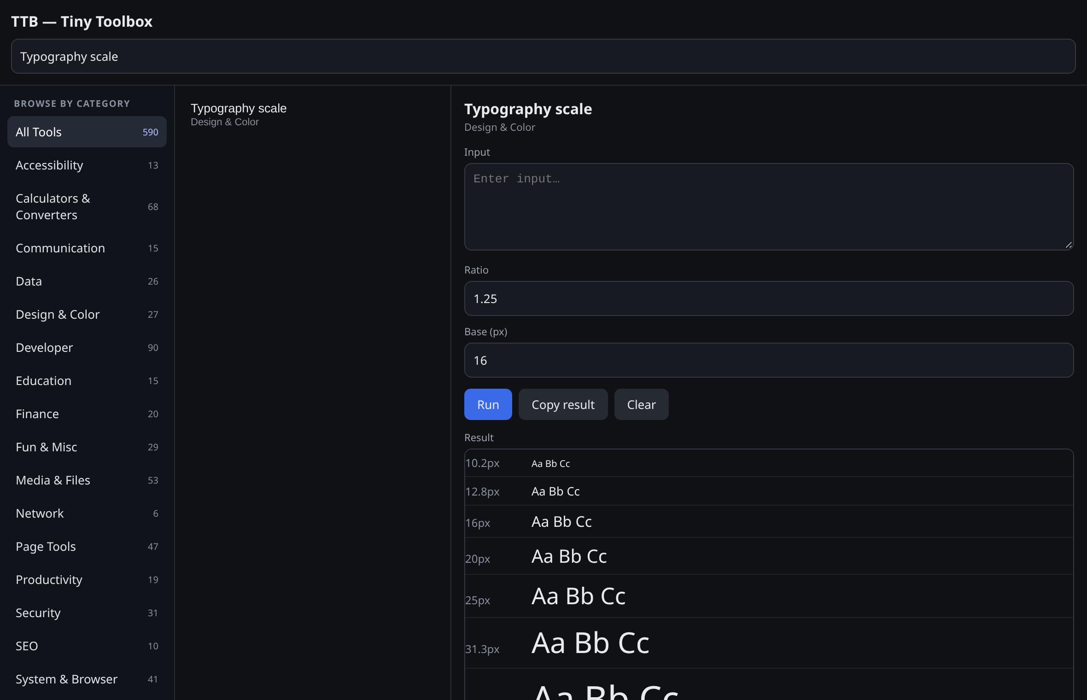Viewport: 1087px width, 700px height.
Task: Click the Browse by Category heading
Action: (x=72, y=104)
